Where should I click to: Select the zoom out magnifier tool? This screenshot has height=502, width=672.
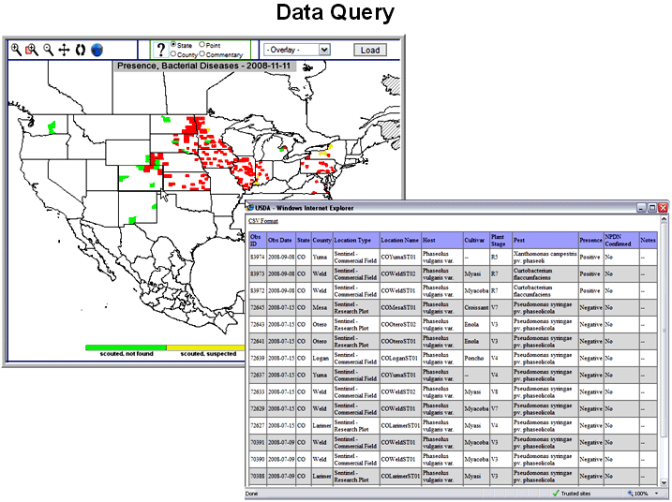pyautogui.click(x=48, y=50)
